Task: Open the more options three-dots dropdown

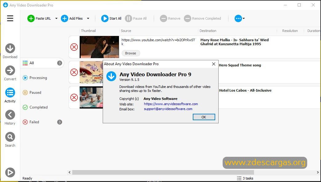Action: [x=240, y=18]
